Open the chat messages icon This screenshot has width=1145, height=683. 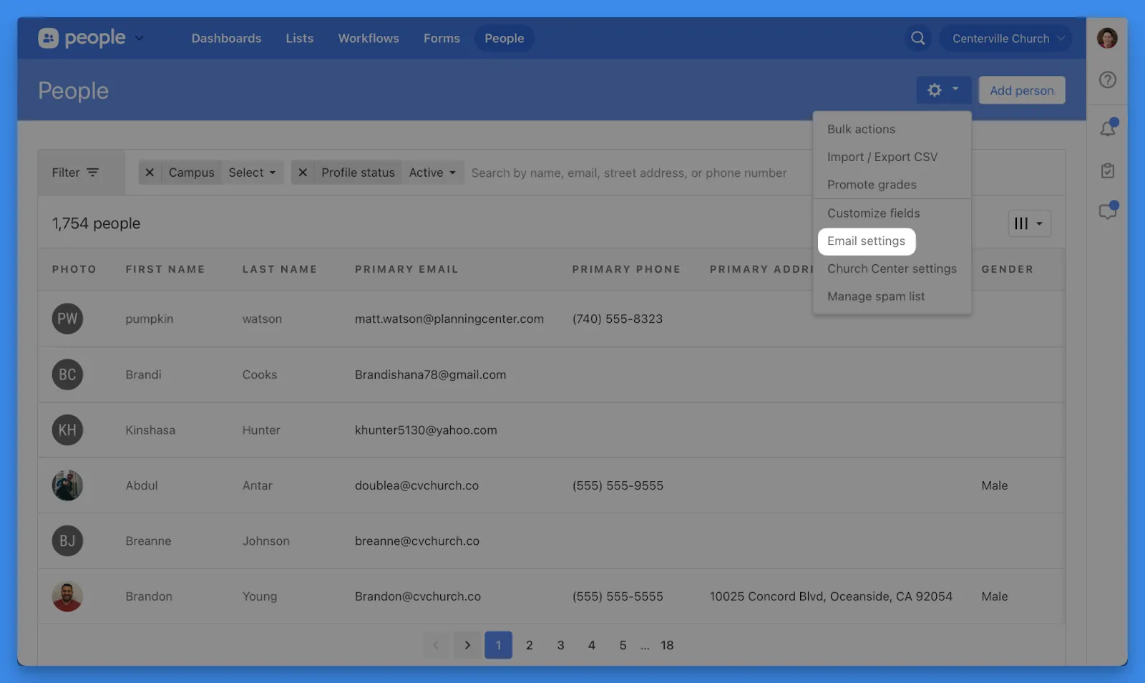pyautogui.click(x=1107, y=212)
